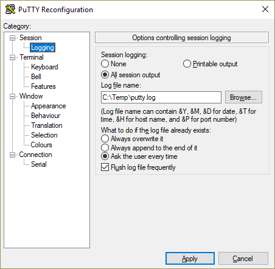Viewport: 275px width, 269px height.
Task: Collapse the Window tree node
Action: (x=13, y=96)
